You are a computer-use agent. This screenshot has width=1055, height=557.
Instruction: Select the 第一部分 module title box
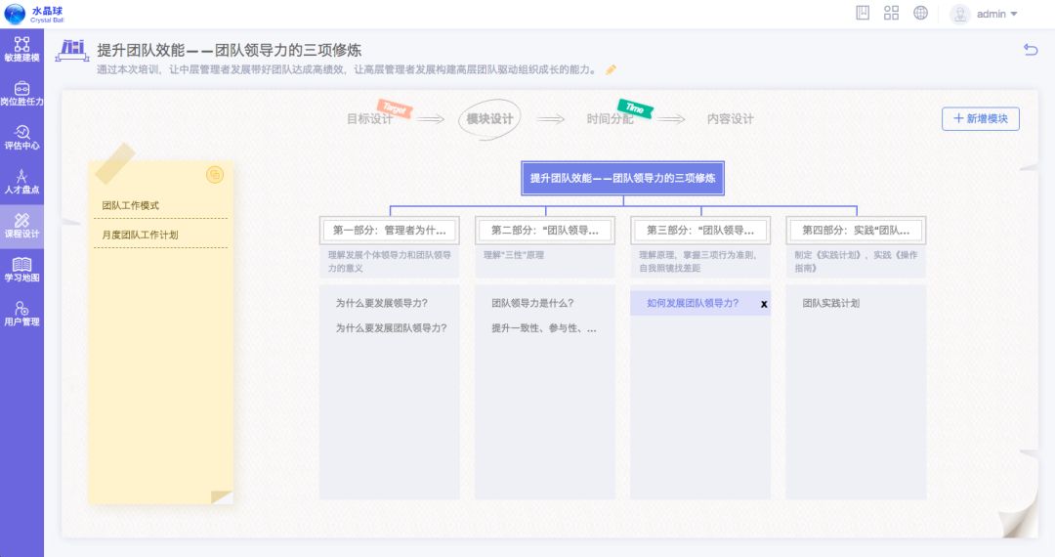pos(390,231)
